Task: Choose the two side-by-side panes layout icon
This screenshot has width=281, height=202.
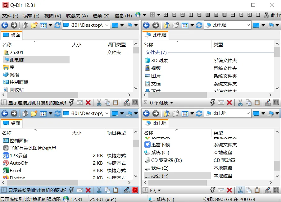Action: (191, 15)
